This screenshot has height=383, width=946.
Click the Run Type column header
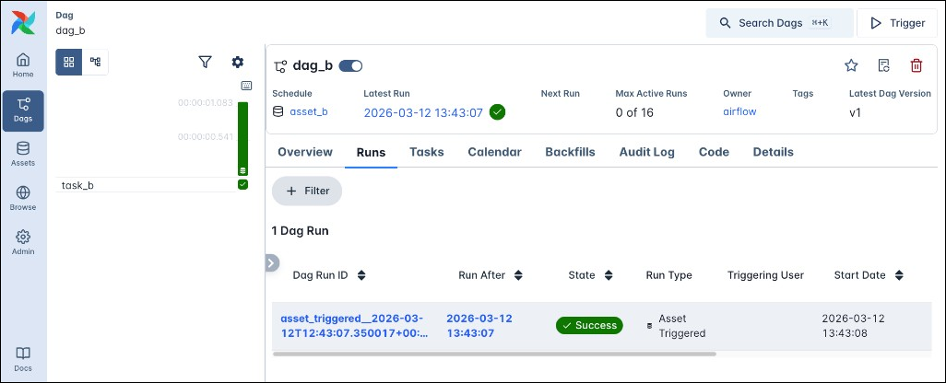point(669,275)
